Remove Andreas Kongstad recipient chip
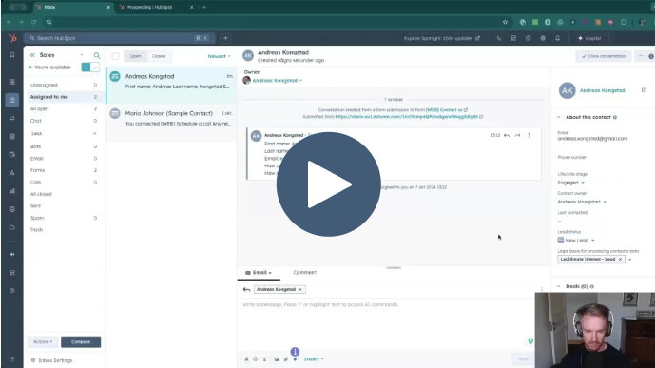655x368 pixels. (299, 289)
